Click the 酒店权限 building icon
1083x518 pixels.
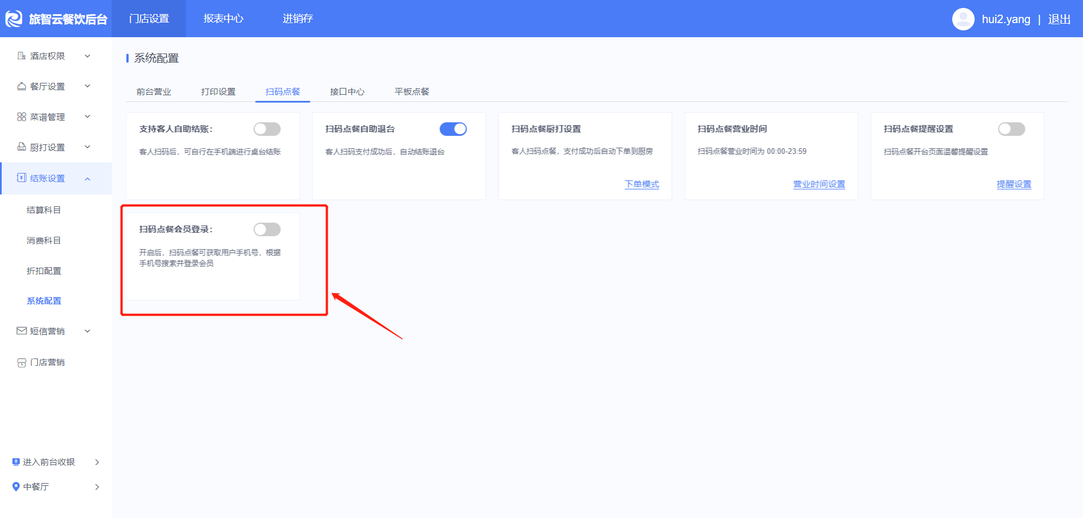coord(21,56)
